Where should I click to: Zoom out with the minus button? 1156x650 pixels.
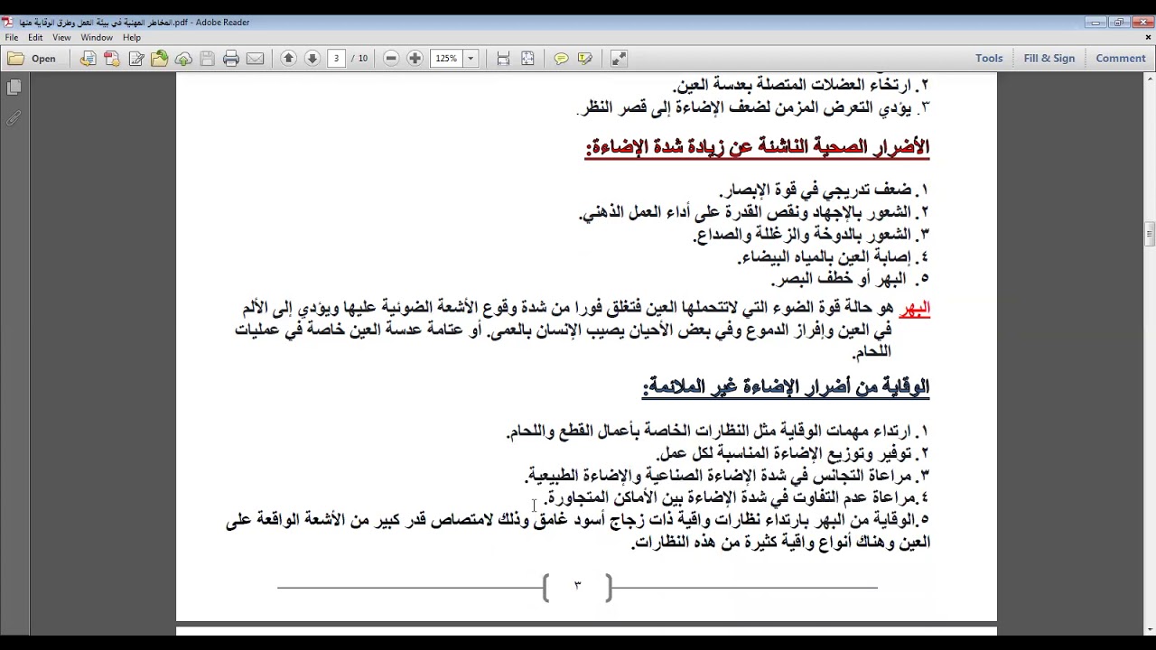(391, 59)
